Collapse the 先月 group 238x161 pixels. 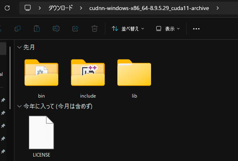tap(19, 47)
